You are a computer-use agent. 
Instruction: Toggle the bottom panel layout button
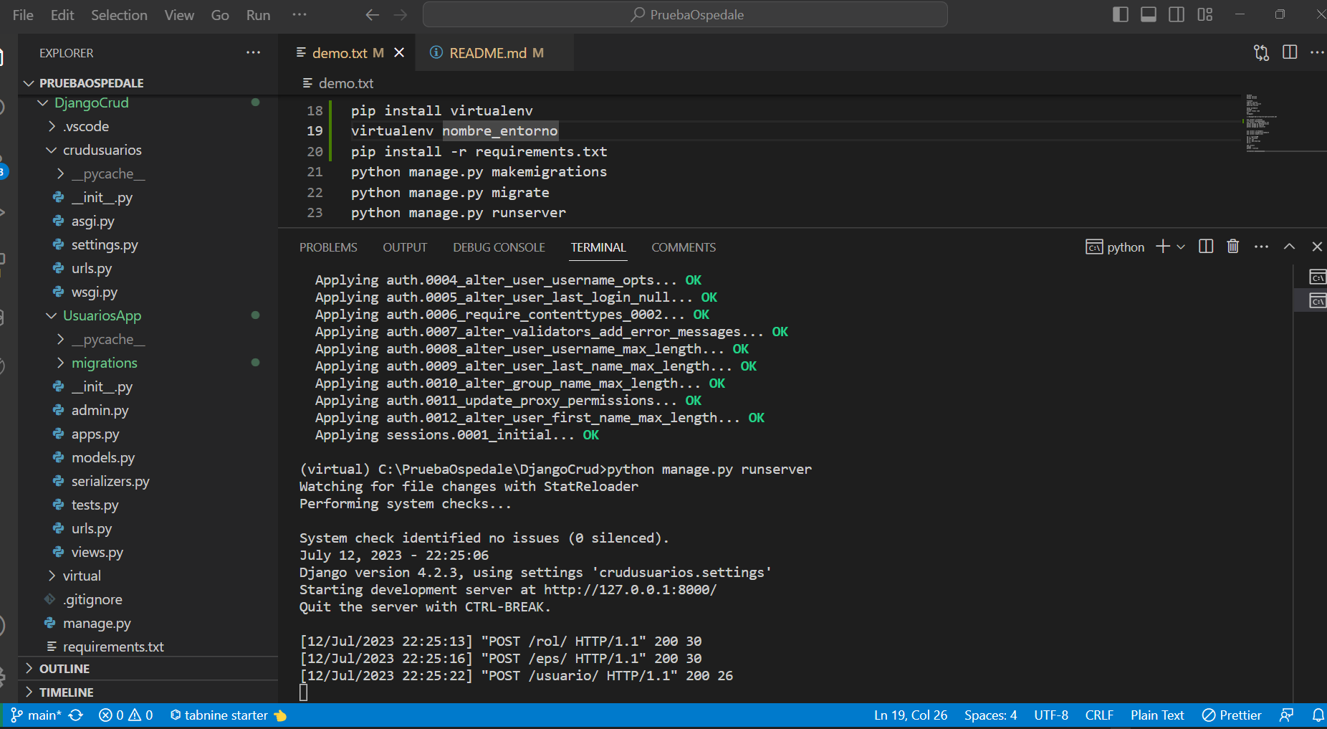pos(1149,14)
